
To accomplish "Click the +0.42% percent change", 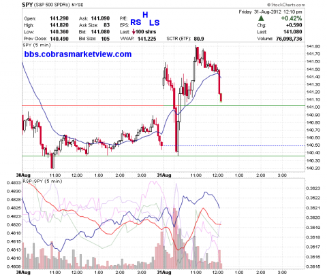I will tap(292, 18).
